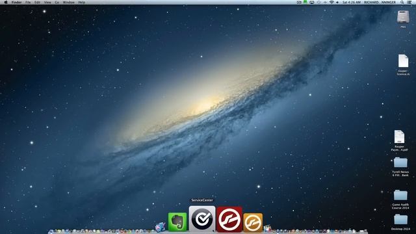Image resolution: width=416 pixels, height=234 pixels.
Task: Click the camera icon in menu bar
Action: tap(299, 2)
